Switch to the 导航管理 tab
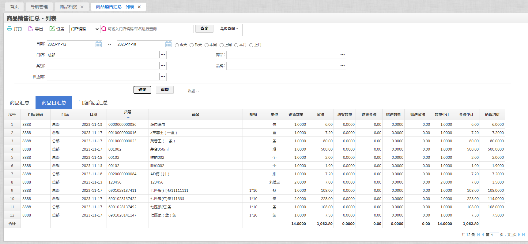Image resolution: width=528 pixels, height=244 pixels. (39, 7)
